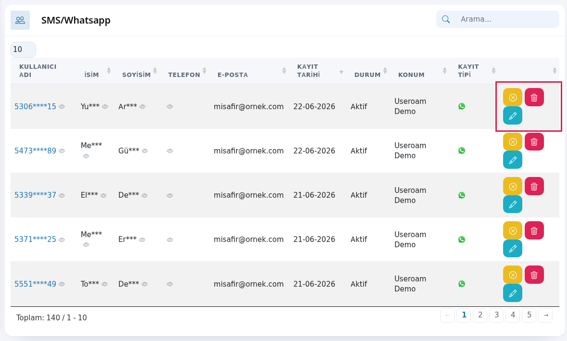The width and height of the screenshot is (567, 341).
Task: Click the pencil edit button for user 5551****49
Action: coord(512,293)
